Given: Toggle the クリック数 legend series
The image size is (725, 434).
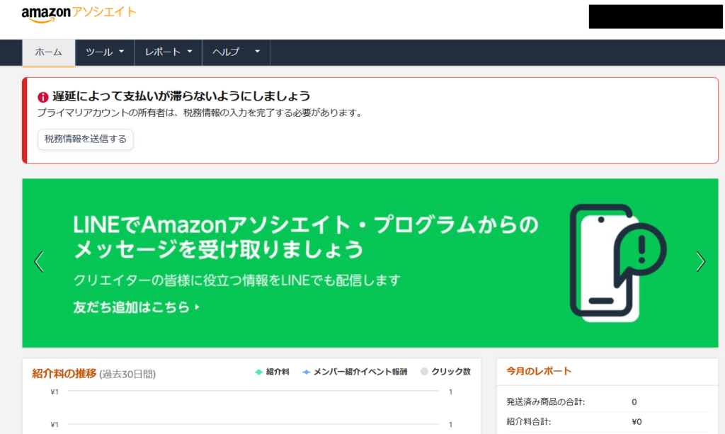Looking at the screenshot, I should [x=445, y=372].
